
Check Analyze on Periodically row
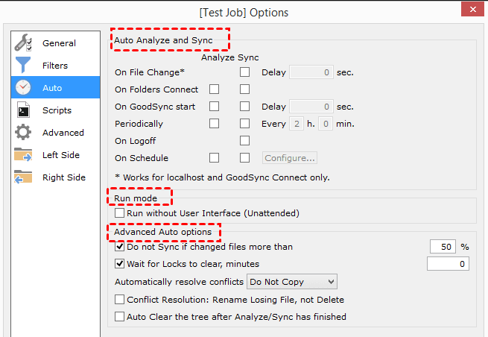coord(215,124)
